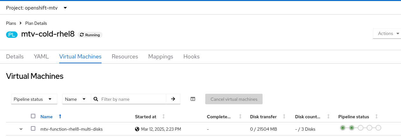401x137 pixels.
Task: Sort by Started at column icon
Action: coord(164,117)
